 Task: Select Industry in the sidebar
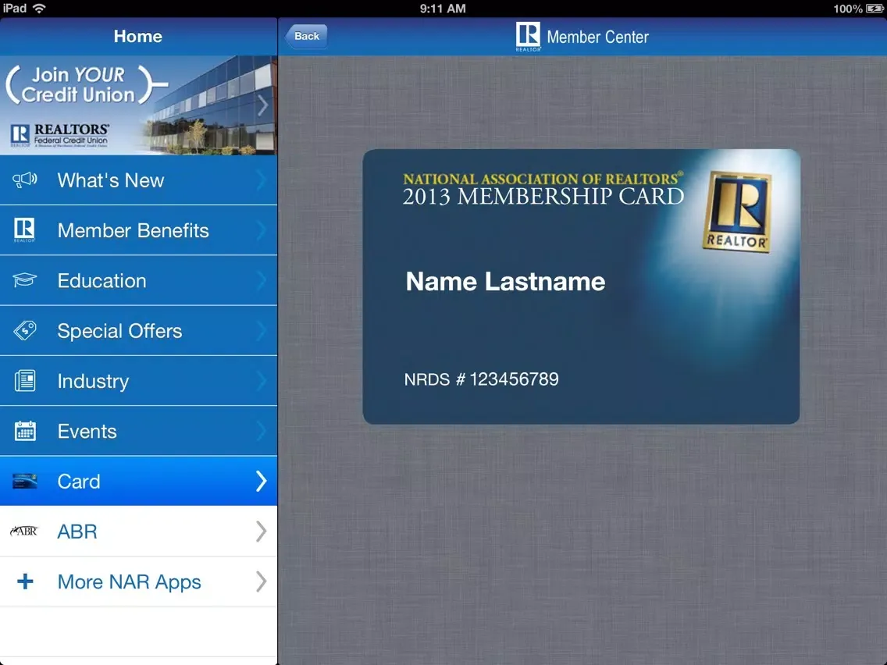139,381
